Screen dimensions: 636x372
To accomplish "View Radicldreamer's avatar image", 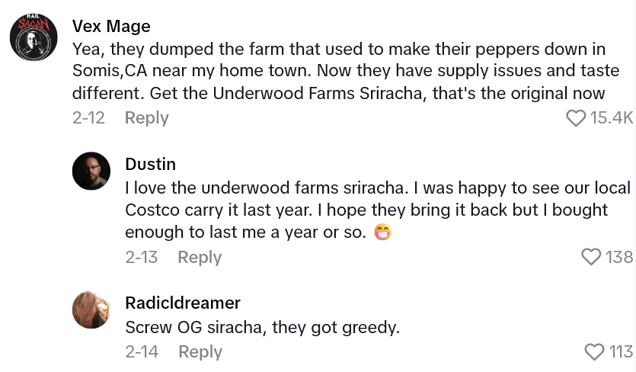I will coord(91,309).
